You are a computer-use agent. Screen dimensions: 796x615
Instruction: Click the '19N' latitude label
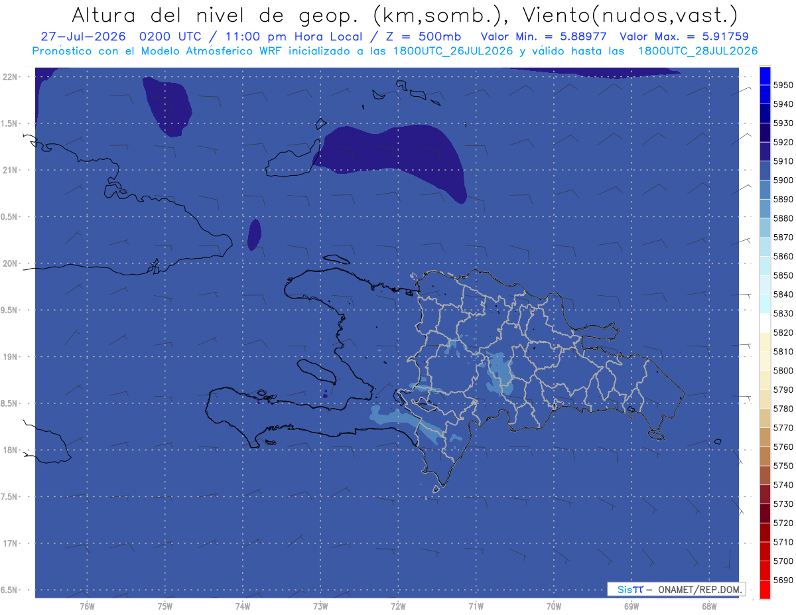pos(10,357)
